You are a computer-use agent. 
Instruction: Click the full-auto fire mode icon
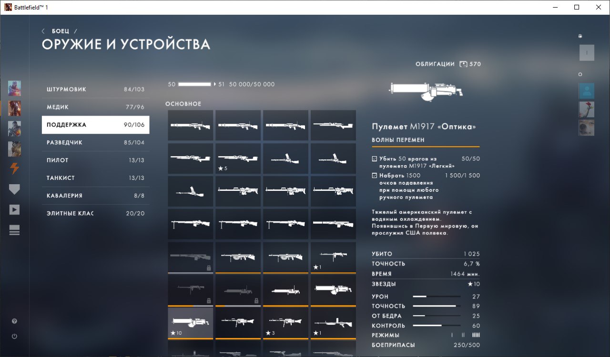(x=476, y=336)
